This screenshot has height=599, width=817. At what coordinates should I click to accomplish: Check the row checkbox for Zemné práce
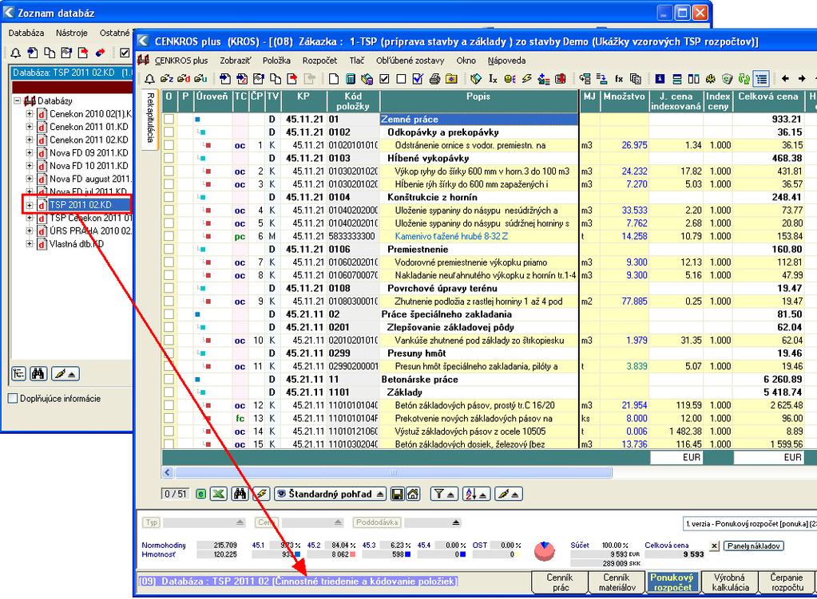coord(169,119)
